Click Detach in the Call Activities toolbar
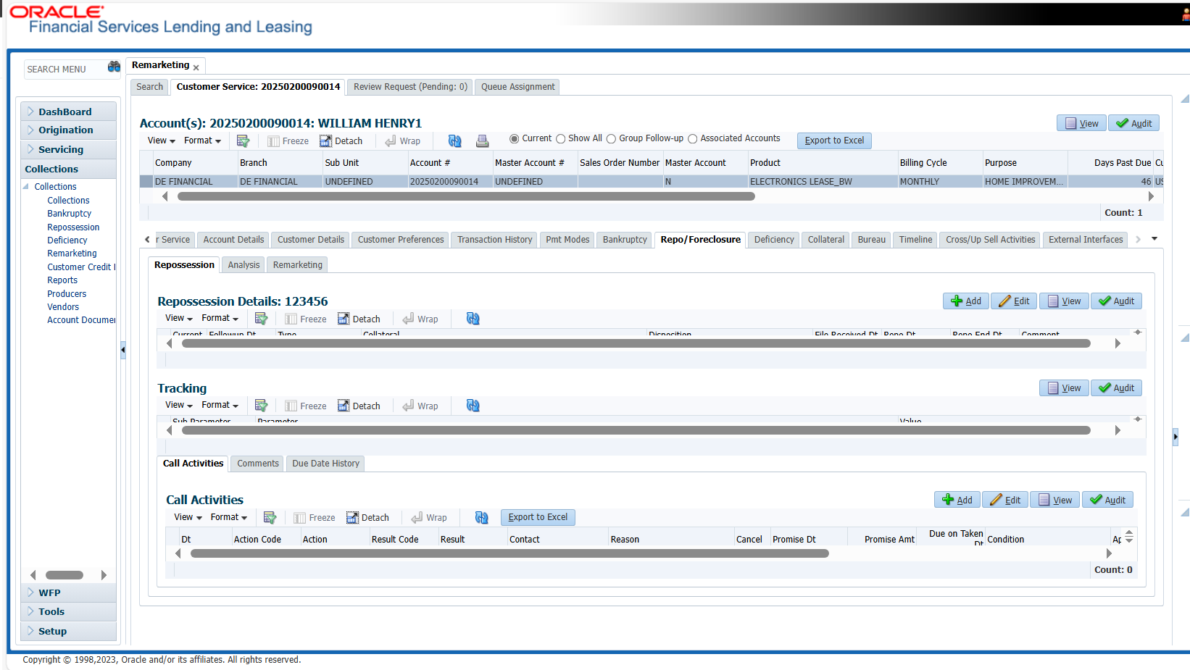The height and width of the screenshot is (670, 1190). click(367, 518)
